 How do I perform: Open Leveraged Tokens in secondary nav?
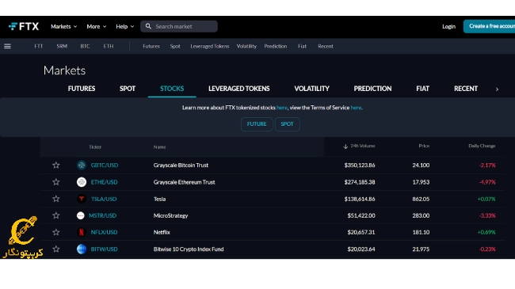209,46
